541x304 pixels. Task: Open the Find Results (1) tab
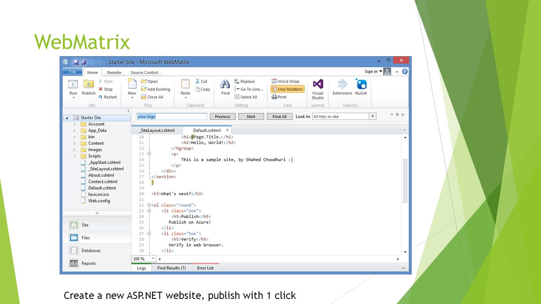pos(172,268)
